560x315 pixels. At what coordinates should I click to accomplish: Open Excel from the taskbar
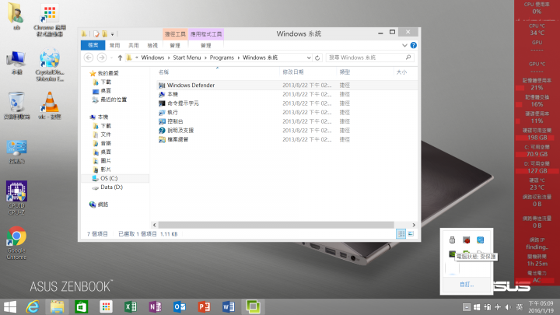pos(131,306)
